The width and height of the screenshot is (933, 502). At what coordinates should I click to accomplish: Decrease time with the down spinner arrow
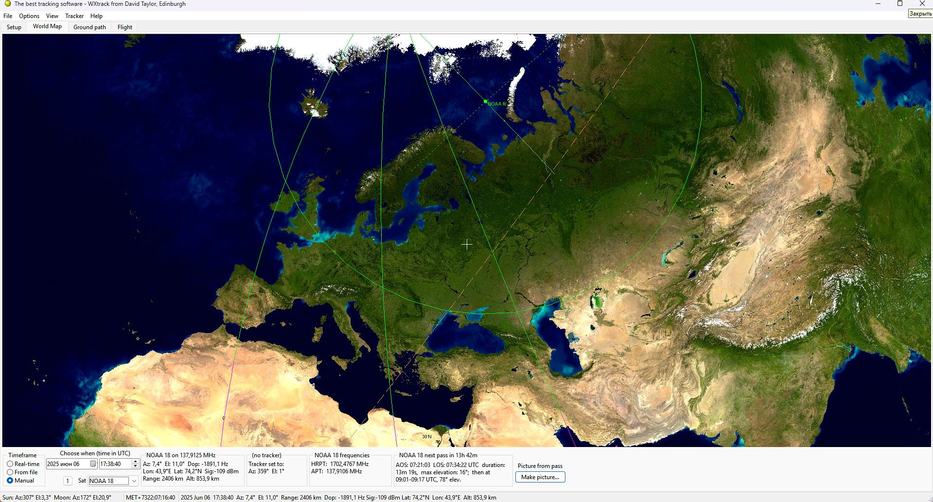coord(135,466)
